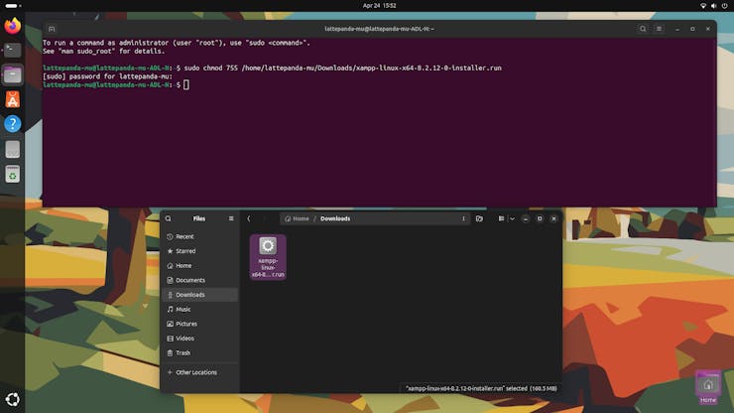Open the Files main hamburger menu

[231, 218]
